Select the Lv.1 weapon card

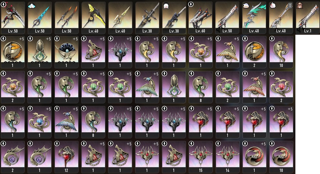point(308,17)
